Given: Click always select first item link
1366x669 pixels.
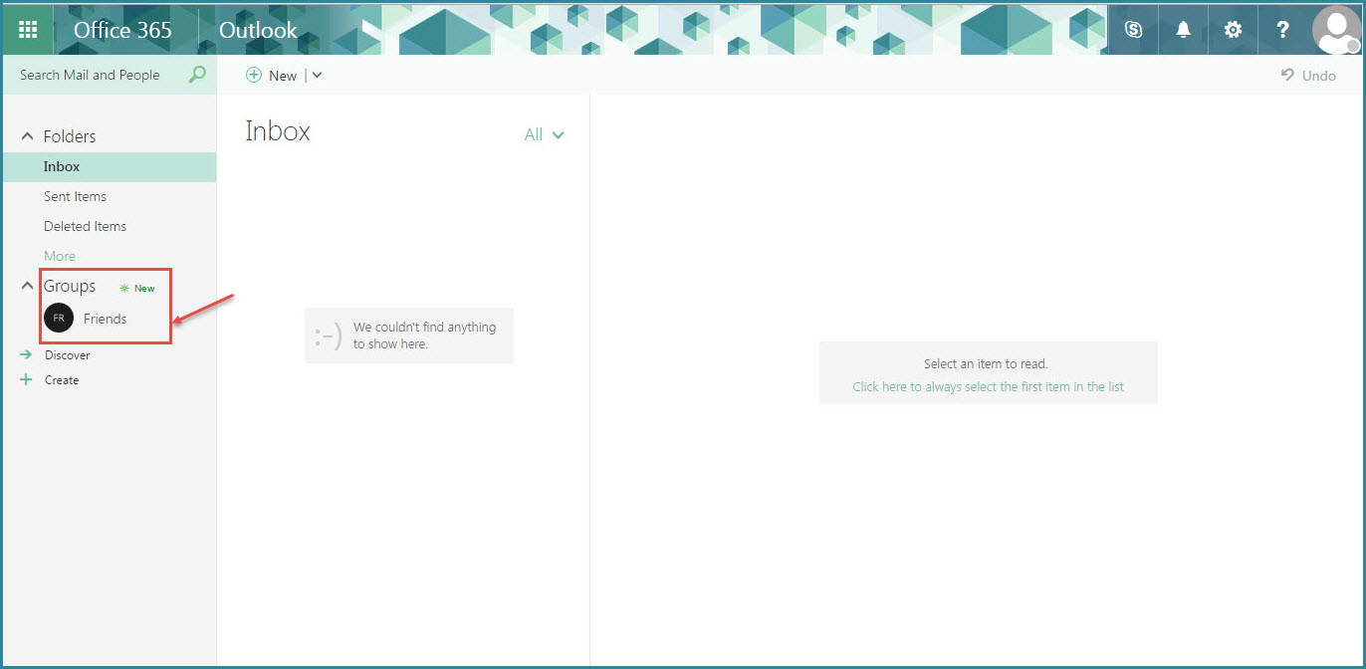Looking at the screenshot, I should [988, 387].
